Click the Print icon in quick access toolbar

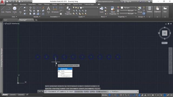pos(19,1)
